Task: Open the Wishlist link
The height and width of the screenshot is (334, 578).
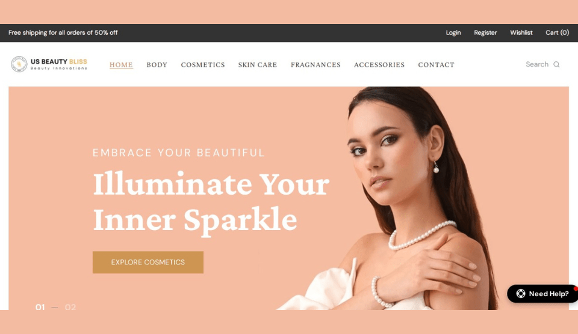Action: pyautogui.click(x=521, y=32)
